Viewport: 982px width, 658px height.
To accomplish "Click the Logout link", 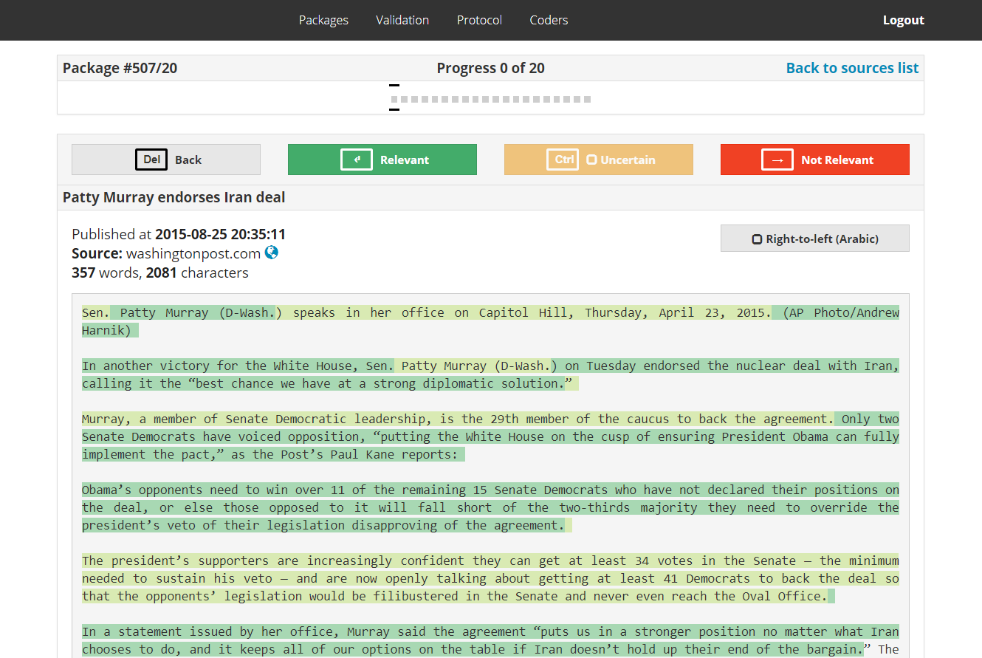I will coord(904,20).
